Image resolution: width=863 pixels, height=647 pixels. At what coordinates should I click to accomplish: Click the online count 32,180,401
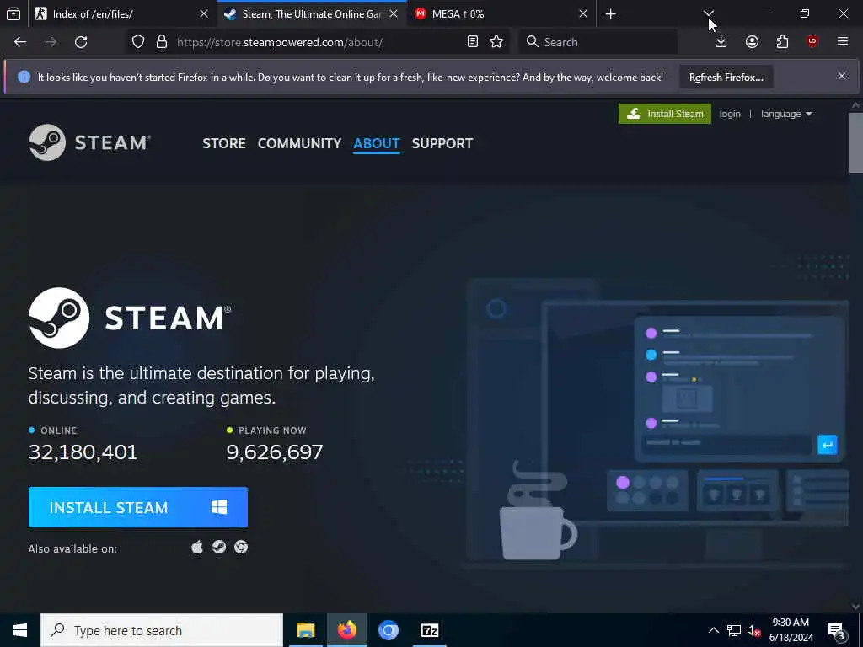point(83,452)
